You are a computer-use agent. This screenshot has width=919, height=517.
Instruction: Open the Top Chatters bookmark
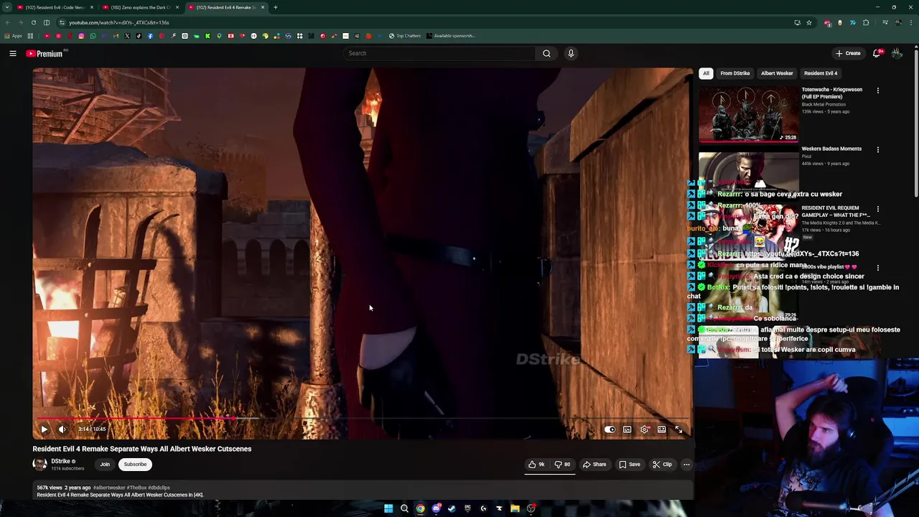coord(405,36)
